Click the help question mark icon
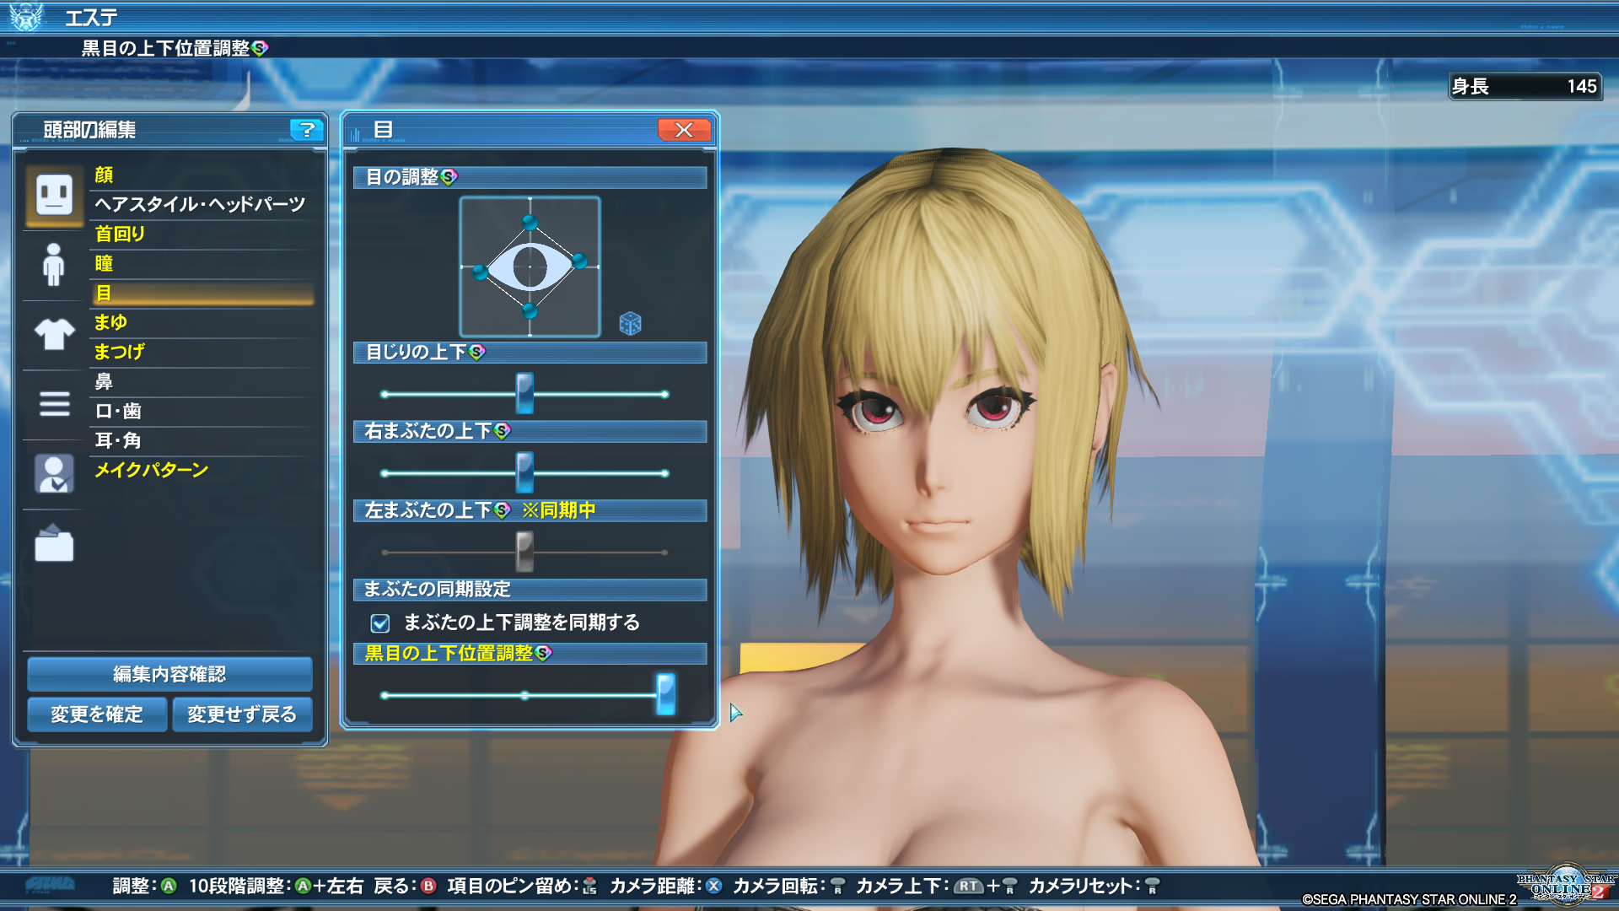This screenshot has width=1619, height=911. tap(307, 130)
